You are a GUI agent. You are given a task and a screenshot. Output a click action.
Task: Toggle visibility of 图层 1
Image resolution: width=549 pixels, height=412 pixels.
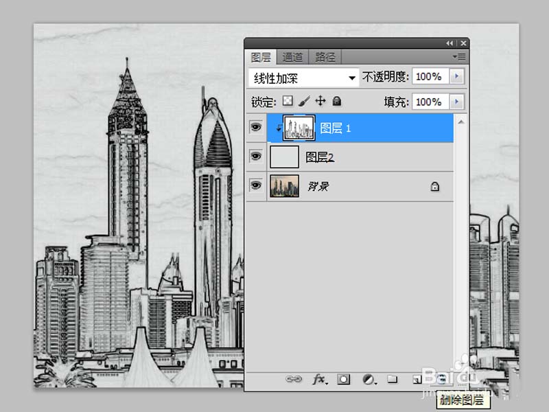point(255,127)
